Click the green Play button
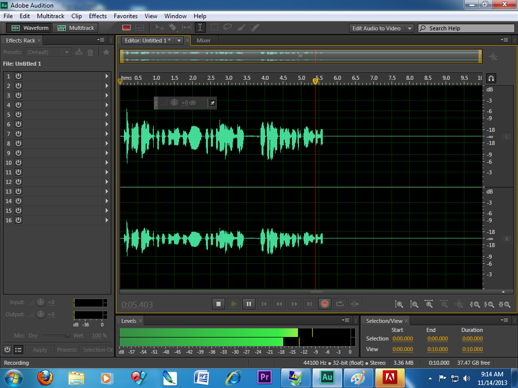 pos(234,304)
